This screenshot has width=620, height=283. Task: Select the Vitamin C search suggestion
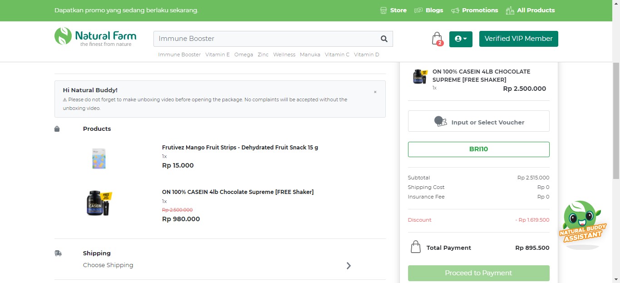coord(337,55)
